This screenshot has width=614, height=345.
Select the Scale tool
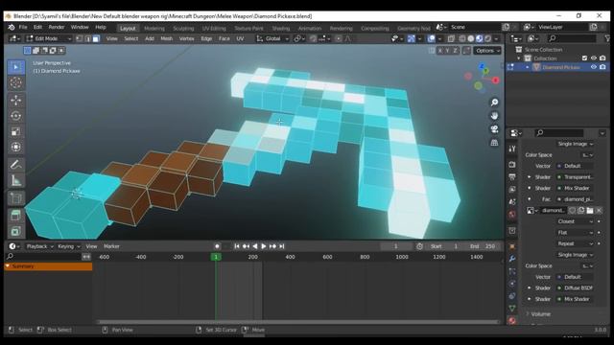click(16, 131)
